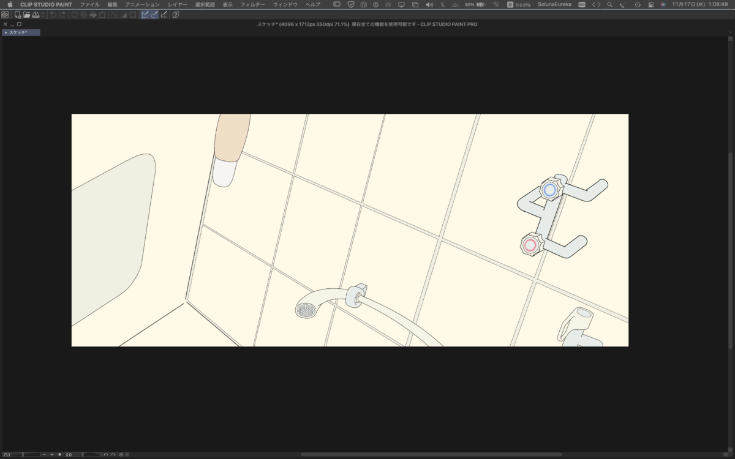Toggle Snap to Grid
Viewport: 735px width, 459px height.
[x=164, y=15]
